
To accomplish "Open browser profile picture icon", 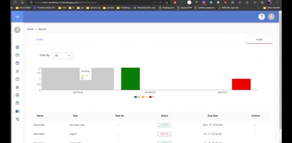I will click(x=270, y=2).
